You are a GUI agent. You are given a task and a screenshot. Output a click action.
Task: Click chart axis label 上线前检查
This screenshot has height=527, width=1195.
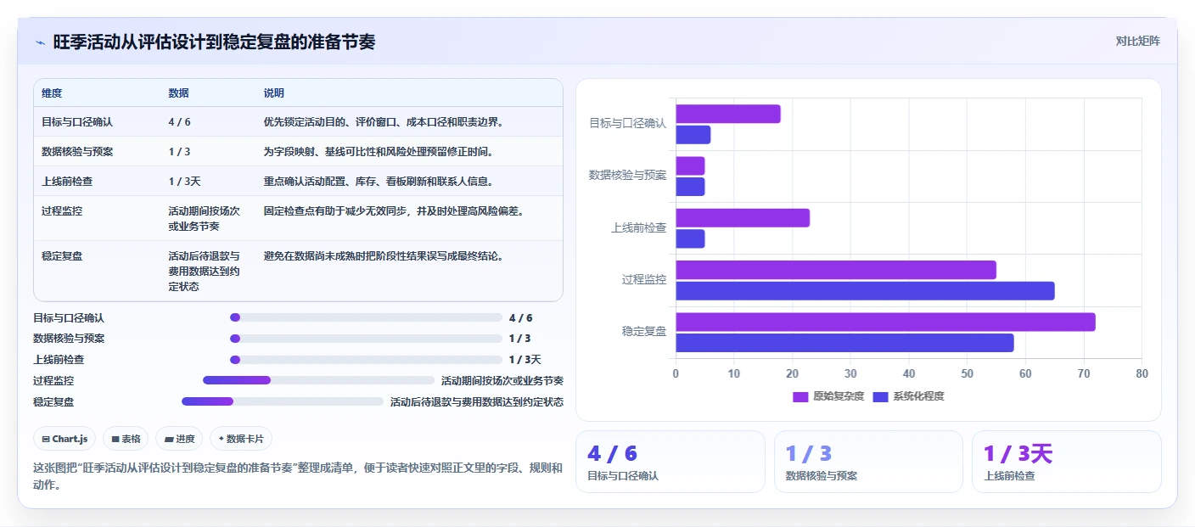(639, 227)
